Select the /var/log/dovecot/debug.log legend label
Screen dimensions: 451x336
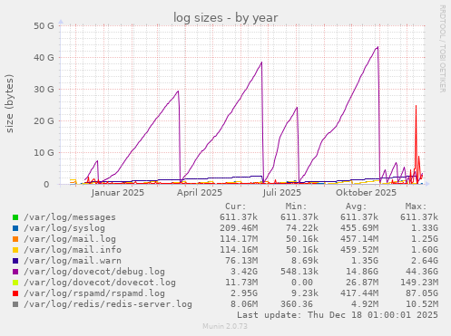94,272
